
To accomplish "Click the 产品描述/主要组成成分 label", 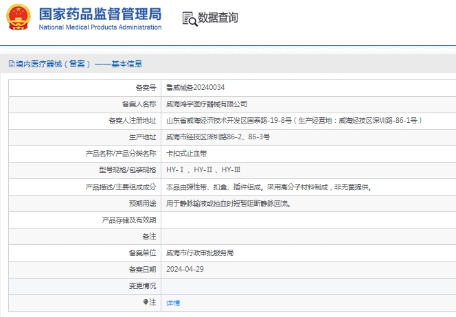I will click(121, 187).
